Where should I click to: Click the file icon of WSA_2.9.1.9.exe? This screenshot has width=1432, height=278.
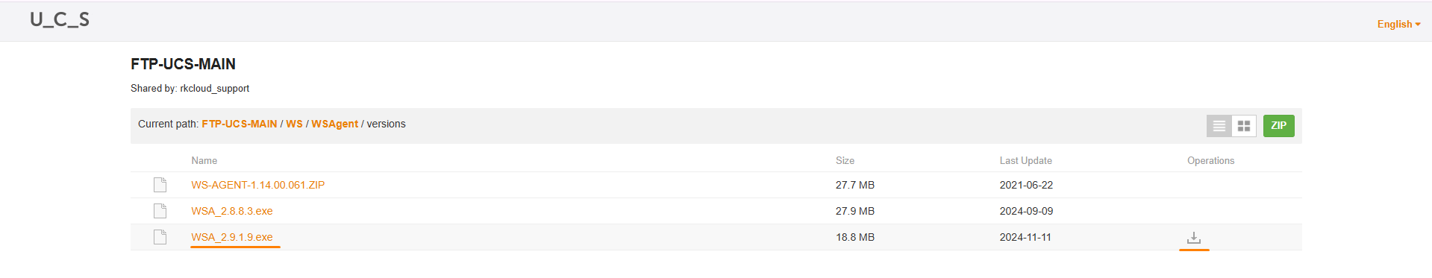click(160, 237)
